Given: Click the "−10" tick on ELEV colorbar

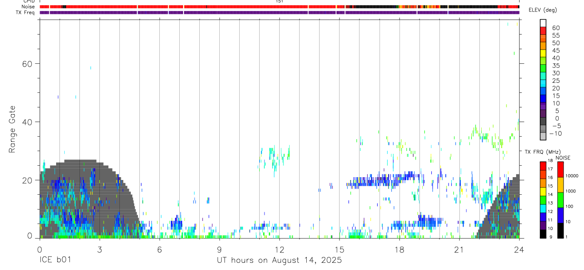Looking at the screenshot, I should click(x=555, y=133).
